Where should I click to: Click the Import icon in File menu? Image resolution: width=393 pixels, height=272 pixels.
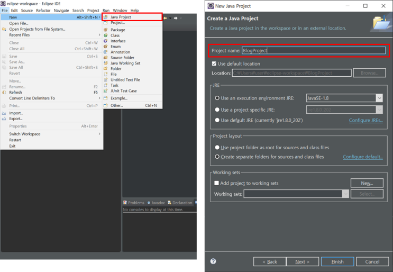point(4,113)
